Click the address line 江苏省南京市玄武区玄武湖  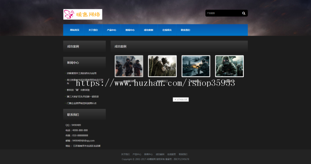[87, 146]
